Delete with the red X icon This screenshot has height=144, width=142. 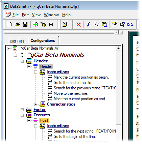78,25
